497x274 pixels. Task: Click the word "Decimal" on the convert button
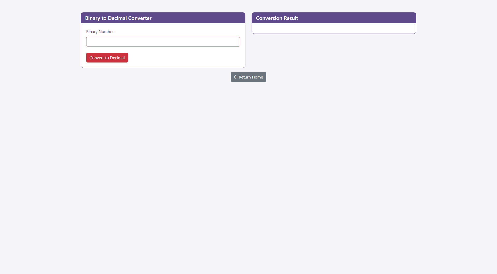(x=117, y=58)
